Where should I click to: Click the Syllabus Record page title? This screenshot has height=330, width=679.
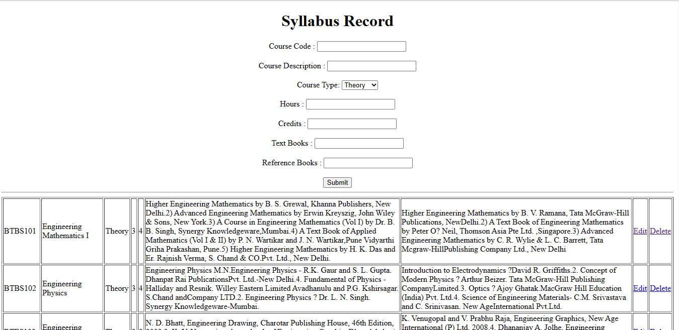point(337,21)
